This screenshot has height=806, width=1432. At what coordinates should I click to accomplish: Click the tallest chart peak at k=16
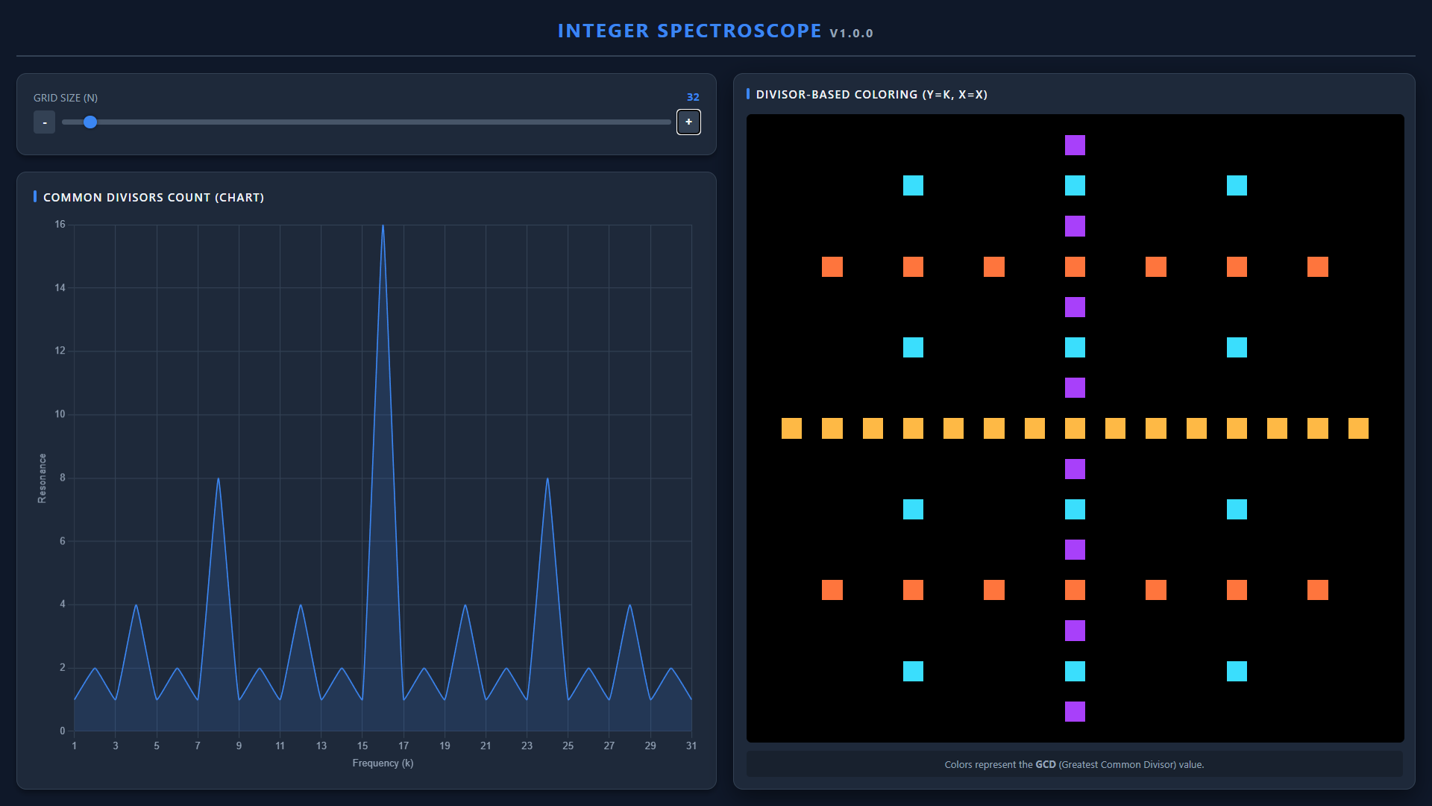pyautogui.click(x=383, y=226)
